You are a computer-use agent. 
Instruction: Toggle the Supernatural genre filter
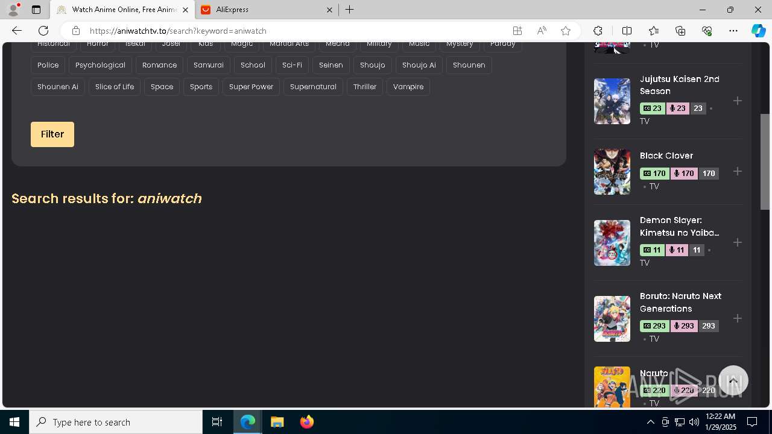[313, 87]
